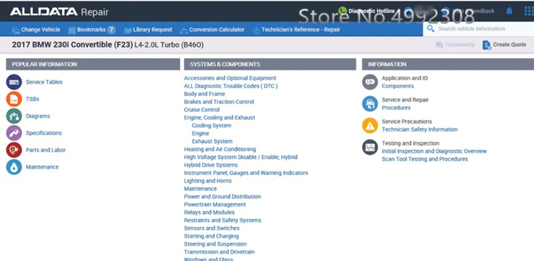
Task: Open Cruise Control
Action: tap(202, 109)
